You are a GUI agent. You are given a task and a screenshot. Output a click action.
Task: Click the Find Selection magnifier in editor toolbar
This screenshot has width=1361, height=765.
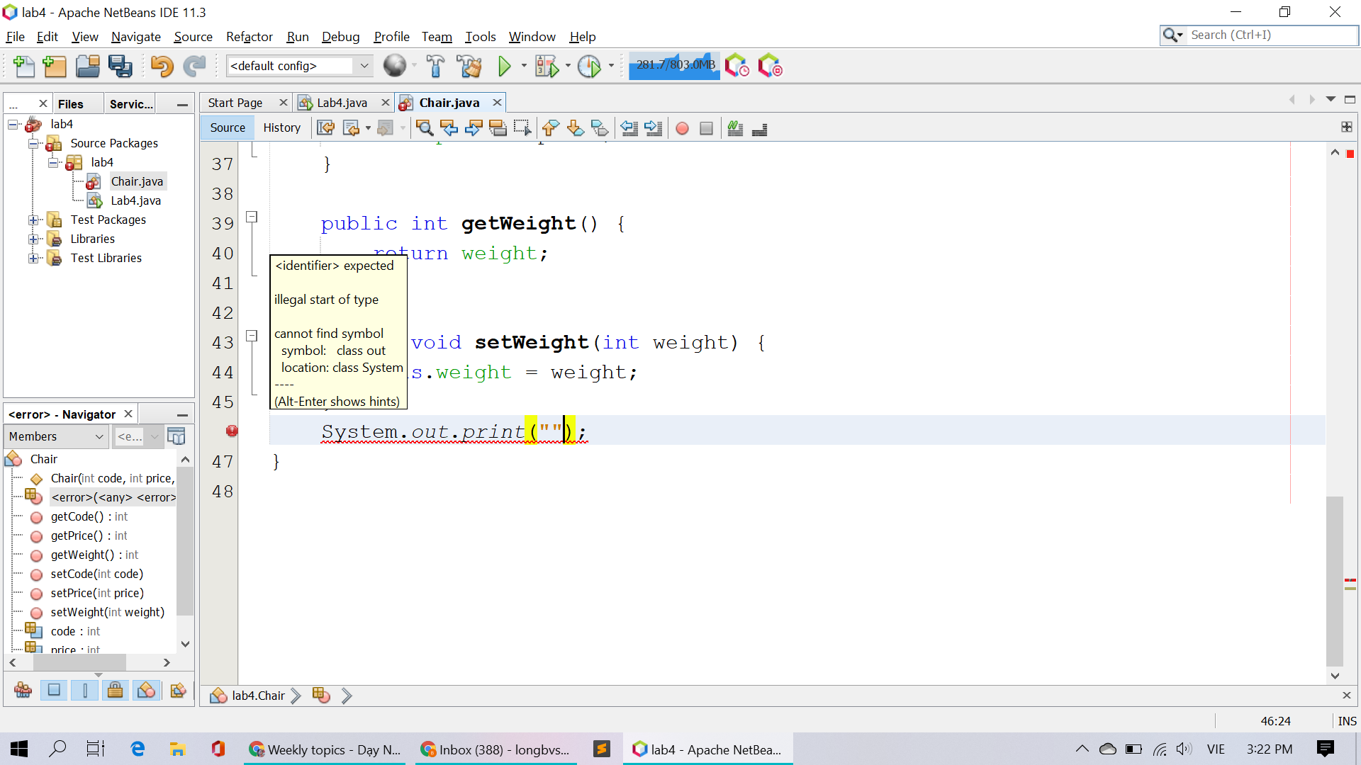[x=425, y=128]
